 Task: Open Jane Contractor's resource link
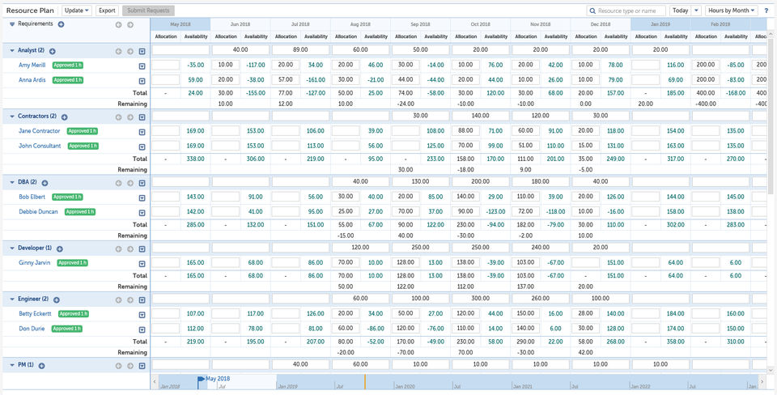point(39,131)
